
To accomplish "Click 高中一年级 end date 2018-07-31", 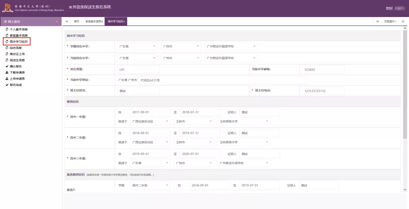I will coord(200,112).
